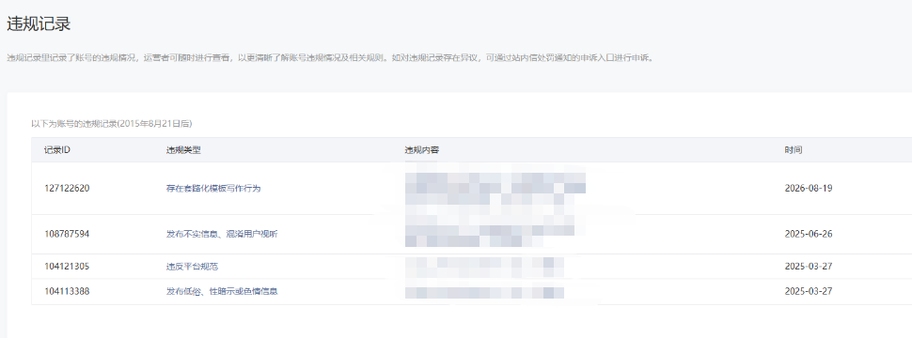Select record ID 127122620

pyautogui.click(x=67, y=189)
